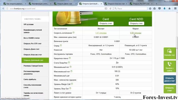
Task: Click Открыть демо-счет blue side button
Action: tap(170, 79)
